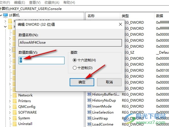Select the Network registry key
The height and width of the screenshot is (127, 169).
(25, 95)
